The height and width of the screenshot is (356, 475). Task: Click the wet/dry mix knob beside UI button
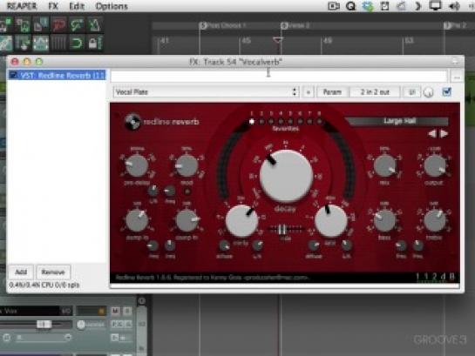(428, 92)
